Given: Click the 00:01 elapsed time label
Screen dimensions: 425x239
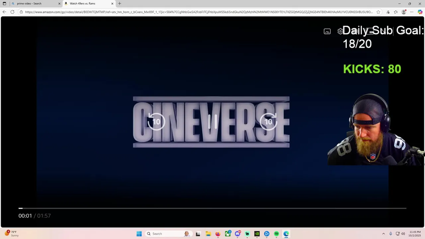Looking at the screenshot, I should click(25, 216).
